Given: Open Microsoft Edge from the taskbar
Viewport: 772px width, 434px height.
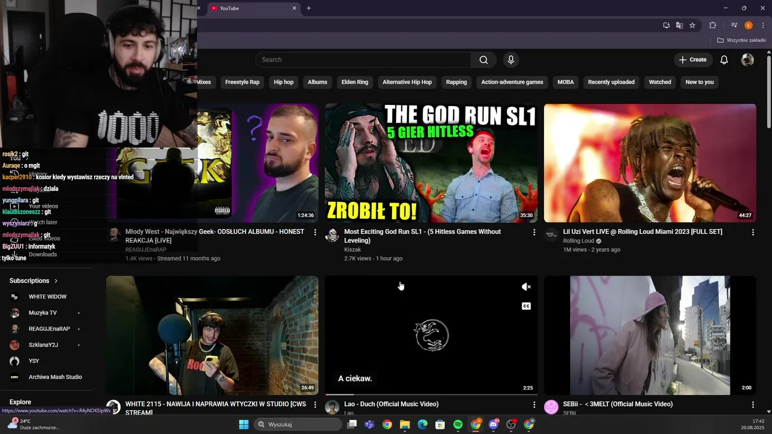Looking at the screenshot, I should tap(422, 424).
